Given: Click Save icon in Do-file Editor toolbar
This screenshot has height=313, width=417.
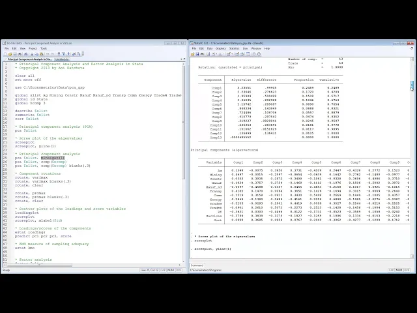Looking at the screenshot, I should pyautogui.click(x=15, y=54).
